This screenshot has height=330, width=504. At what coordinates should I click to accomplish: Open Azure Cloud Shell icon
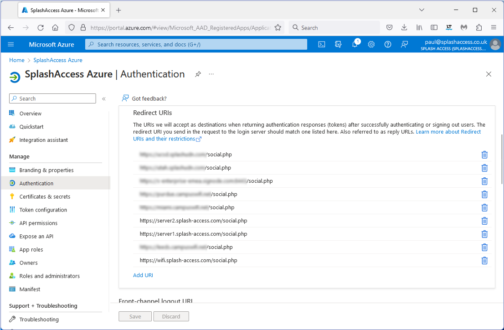pyautogui.click(x=321, y=44)
